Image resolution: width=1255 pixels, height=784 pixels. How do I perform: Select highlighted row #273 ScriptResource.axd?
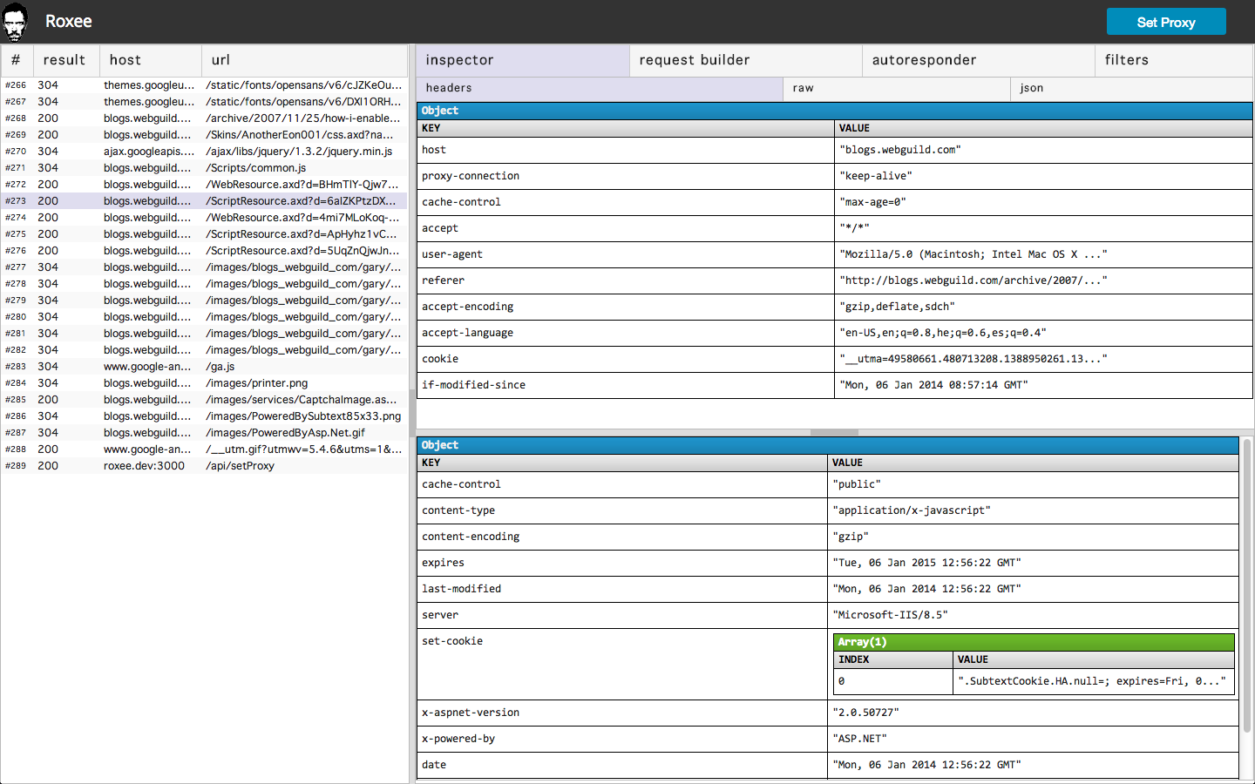click(204, 201)
